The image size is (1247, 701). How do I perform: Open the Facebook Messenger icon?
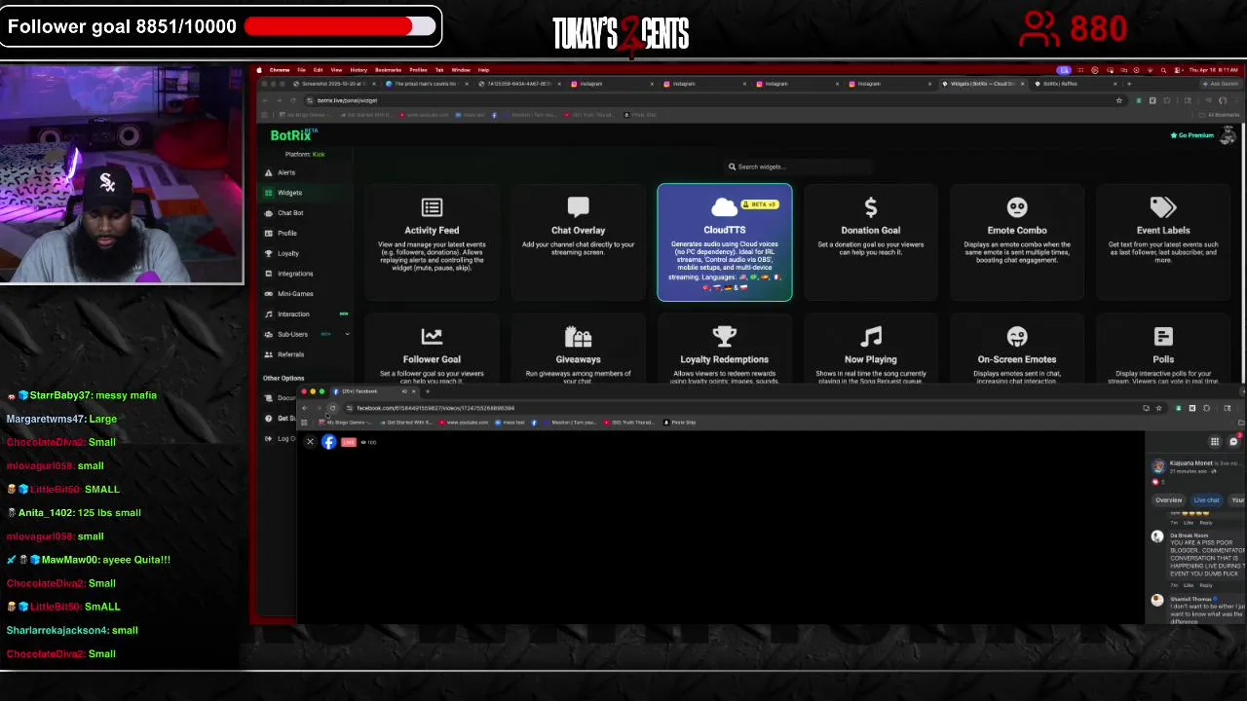coord(1233,442)
